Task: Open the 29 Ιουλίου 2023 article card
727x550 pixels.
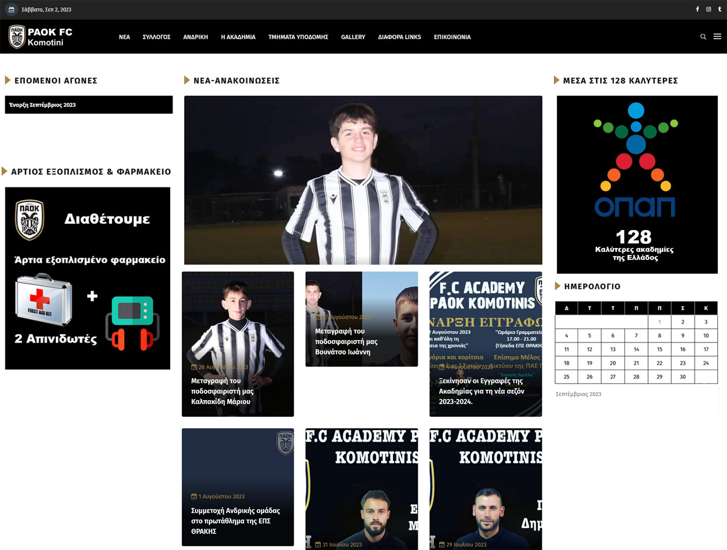Action: click(x=486, y=489)
